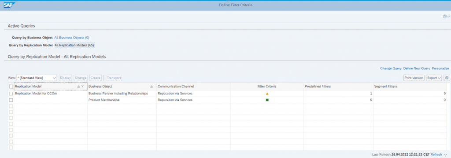The image size is (451, 158).
Task: Click the Refresh link
Action: coord(436,154)
